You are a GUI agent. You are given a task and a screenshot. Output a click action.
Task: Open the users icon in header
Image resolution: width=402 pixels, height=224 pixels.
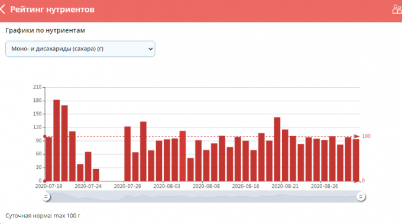click(x=397, y=9)
